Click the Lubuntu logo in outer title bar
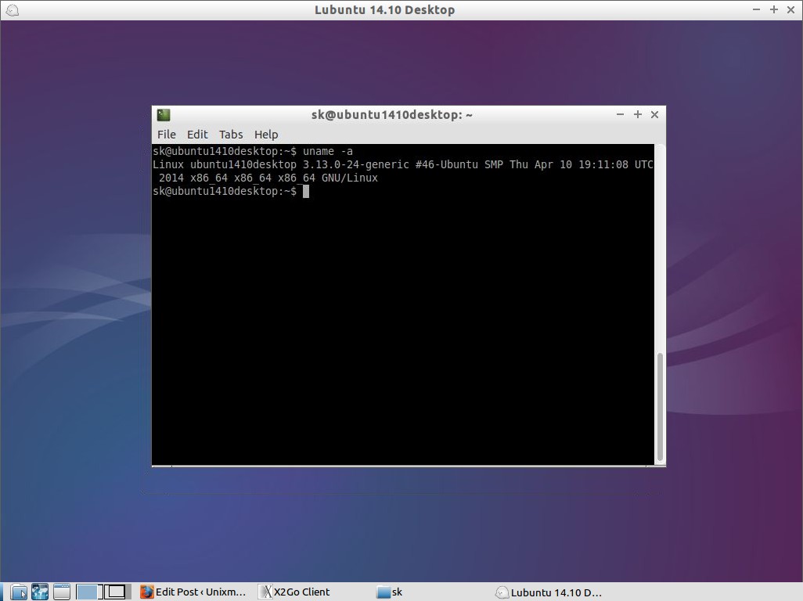This screenshot has height=601, width=803. pyautogui.click(x=13, y=10)
